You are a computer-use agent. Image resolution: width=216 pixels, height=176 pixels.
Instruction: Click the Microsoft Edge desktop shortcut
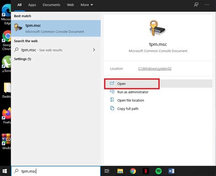pos(6,15)
